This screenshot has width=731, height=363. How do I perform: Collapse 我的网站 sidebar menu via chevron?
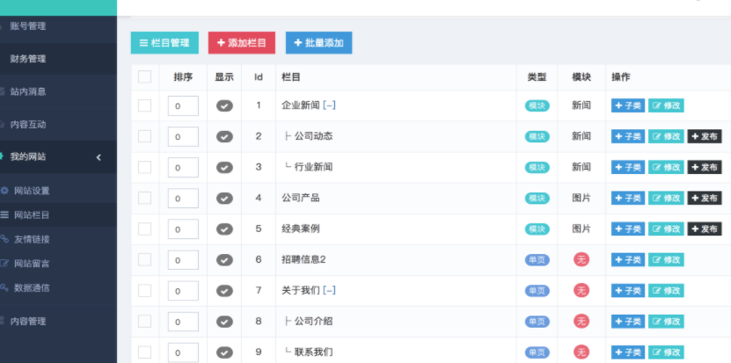coord(99,157)
